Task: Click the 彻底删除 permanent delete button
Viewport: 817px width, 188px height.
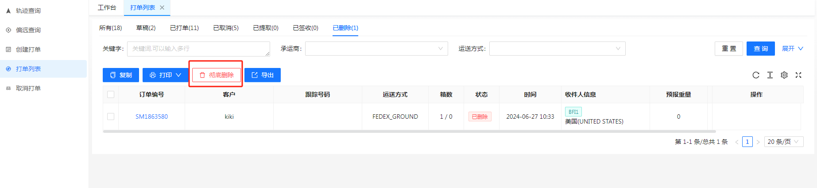Action: point(217,75)
